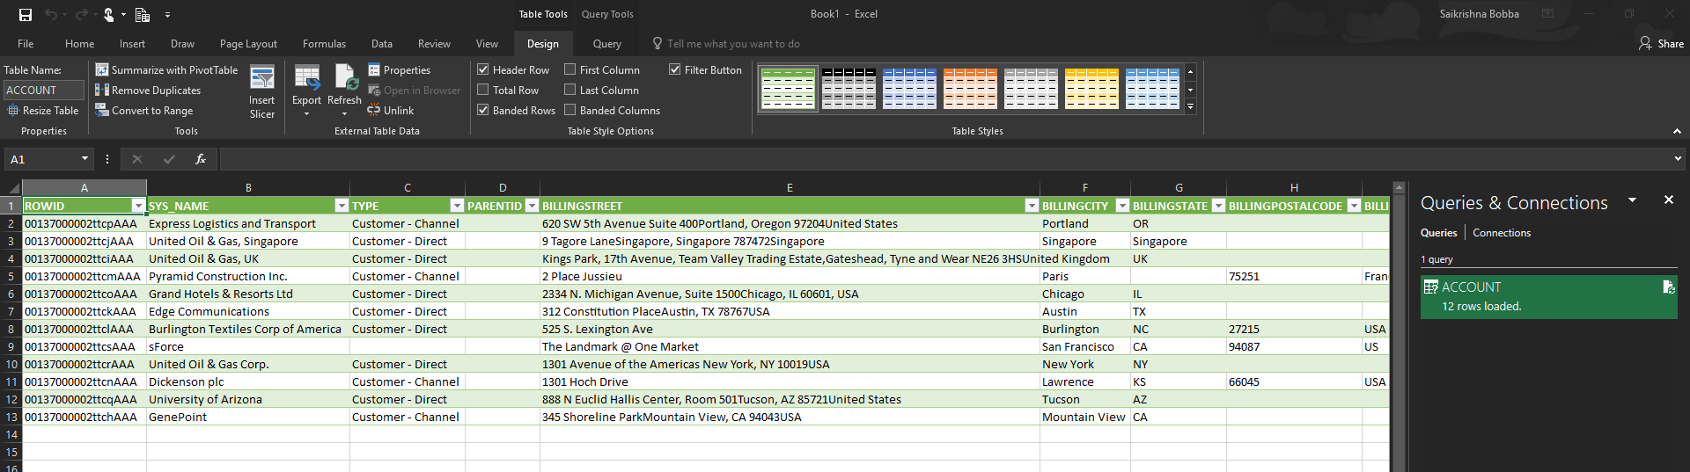Screen dimensions: 1690x472
Task: Expand the formula bar
Action: pyautogui.click(x=1678, y=159)
